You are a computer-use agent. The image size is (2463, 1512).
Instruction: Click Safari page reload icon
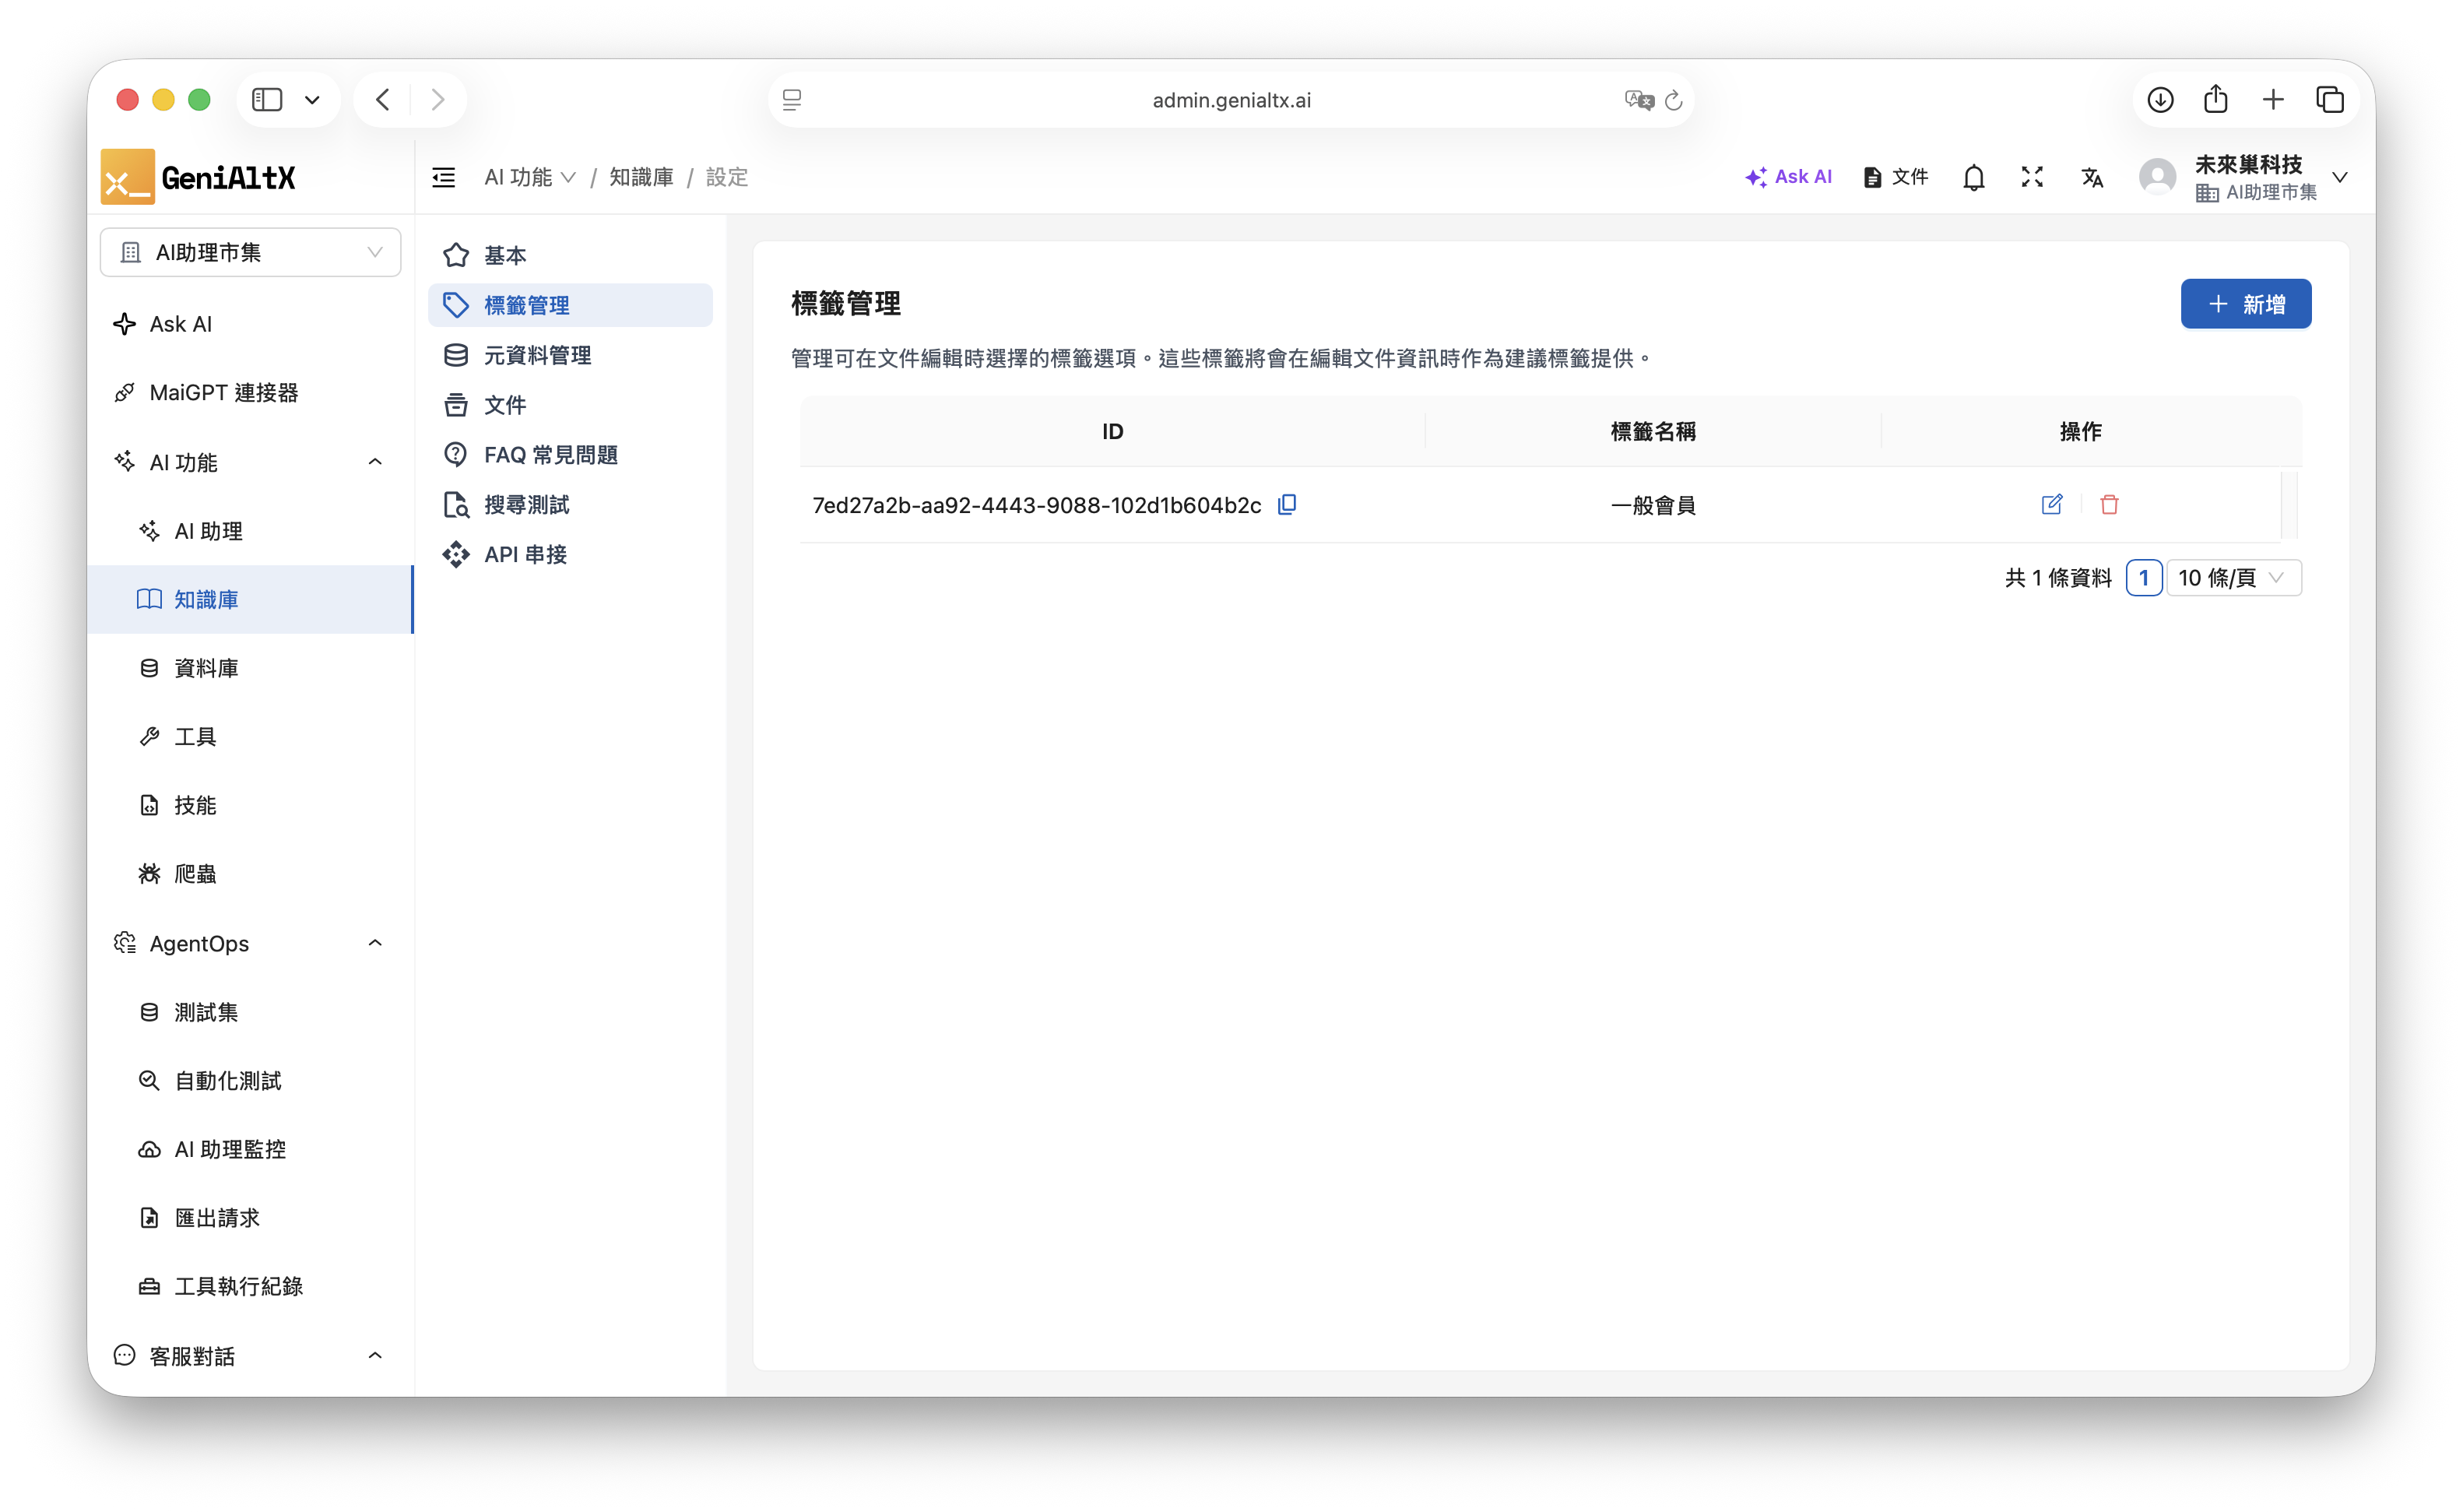click(x=1674, y=100)
